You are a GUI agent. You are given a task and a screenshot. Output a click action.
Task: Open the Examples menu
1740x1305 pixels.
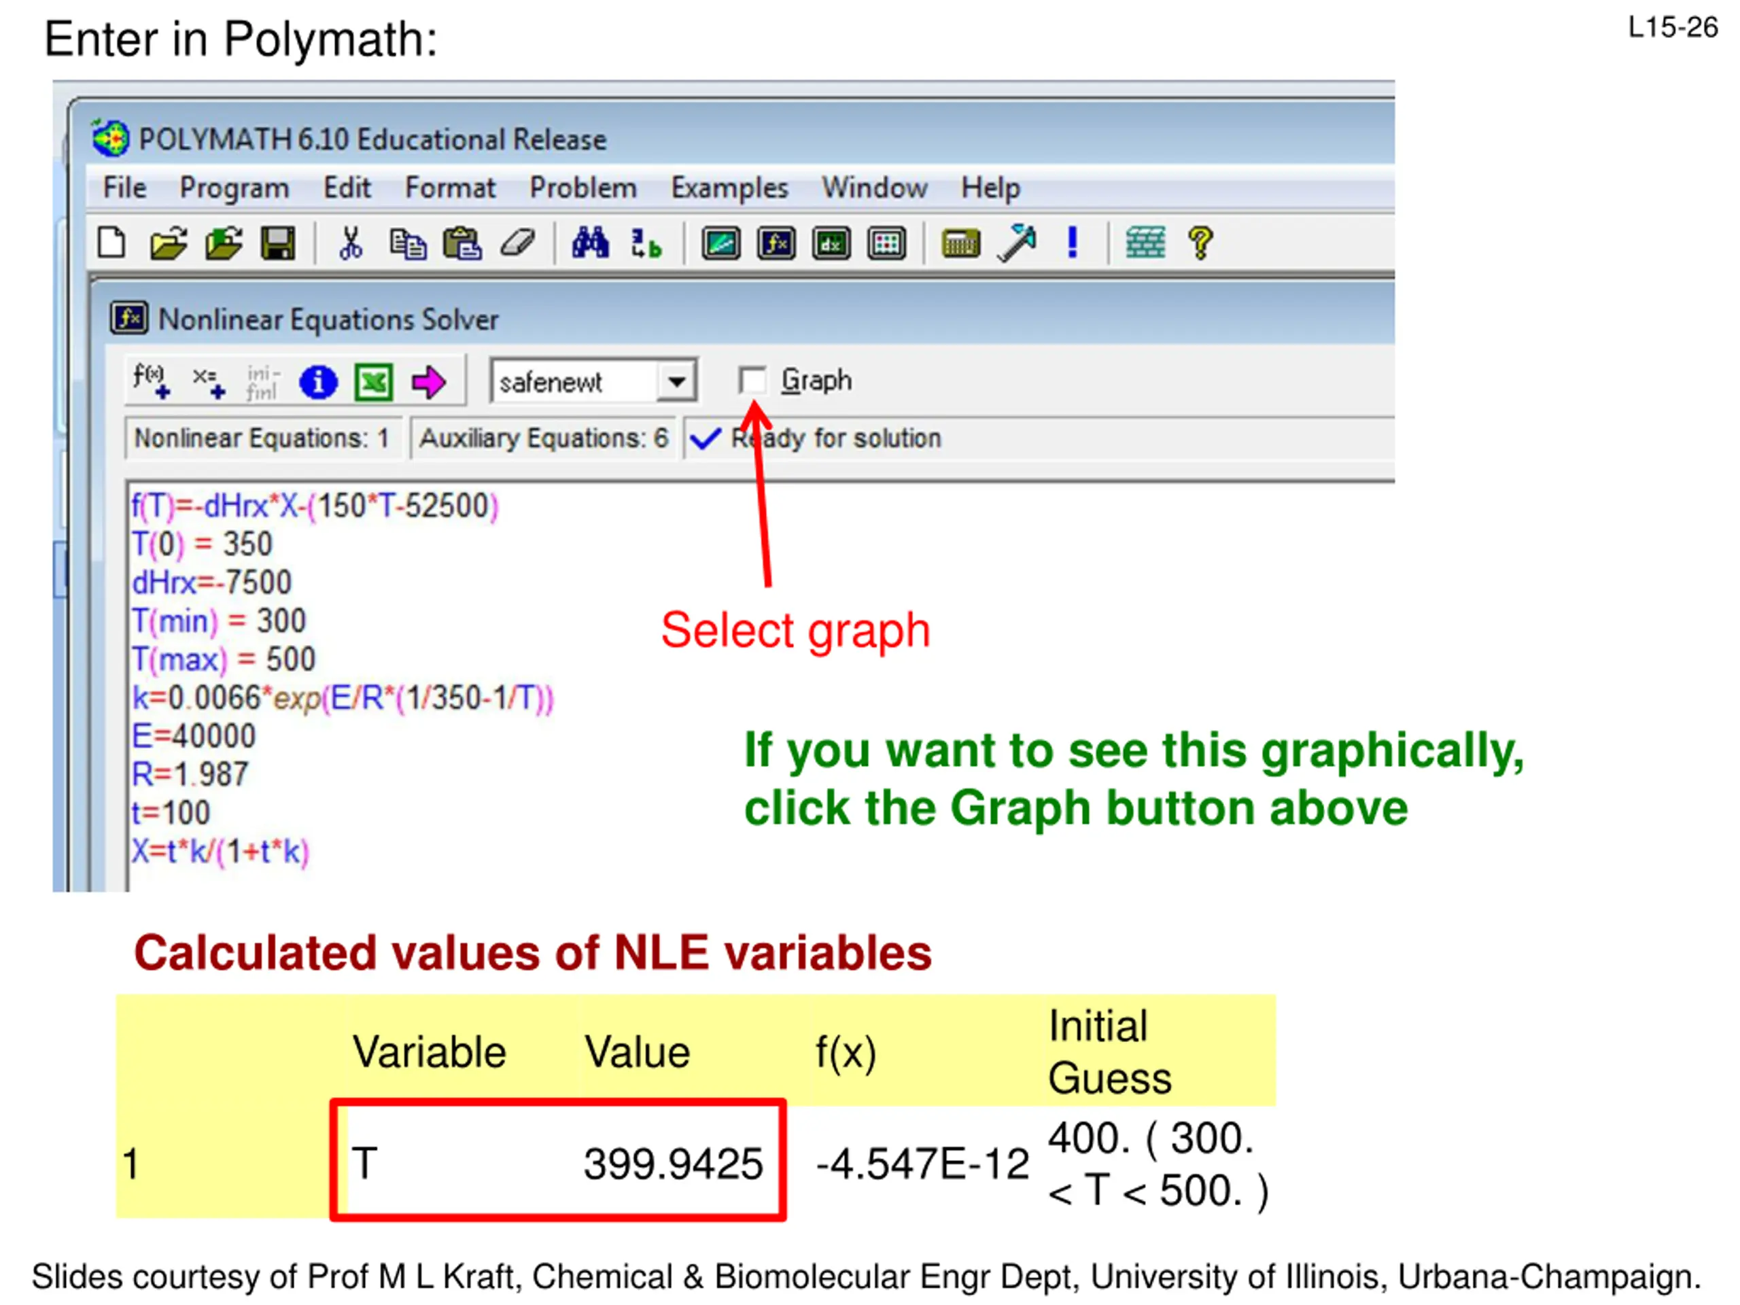[729, 188]
